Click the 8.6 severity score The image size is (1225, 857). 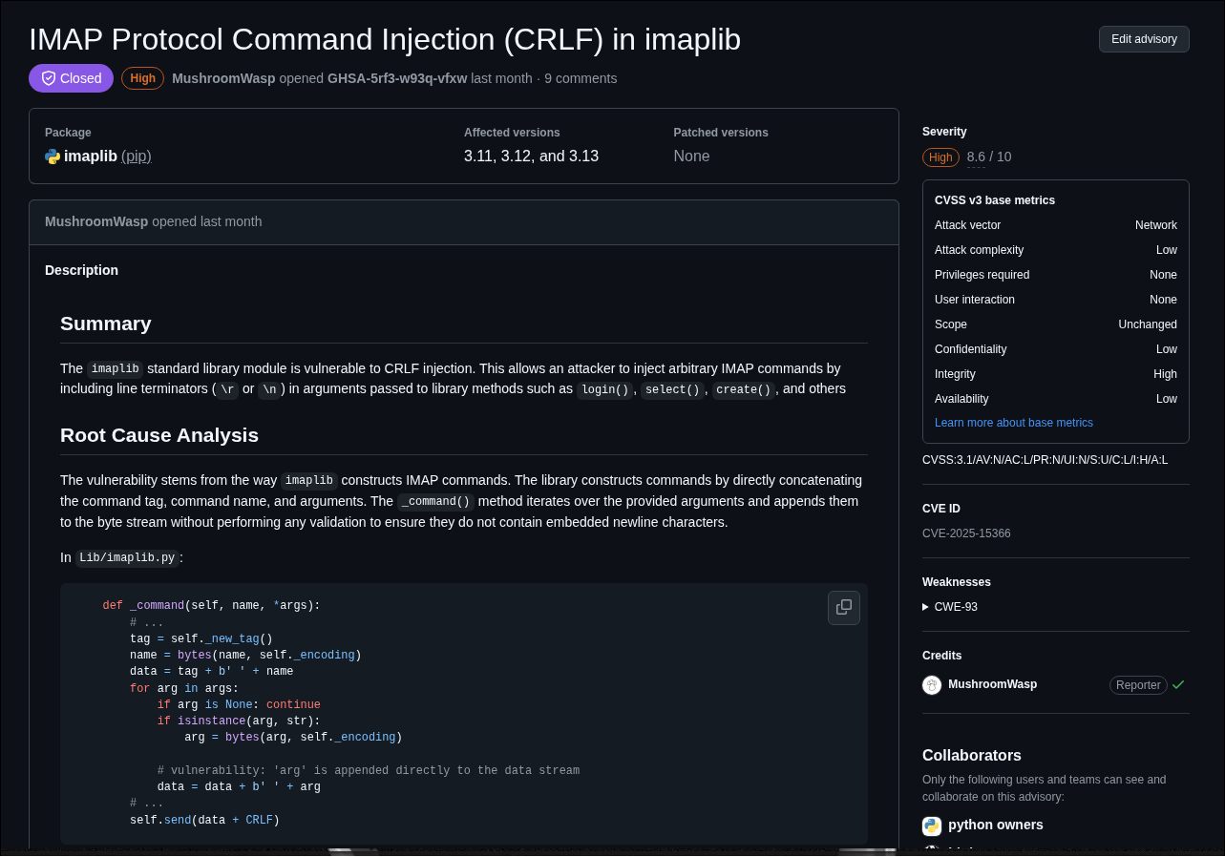[x=976, y=157]
